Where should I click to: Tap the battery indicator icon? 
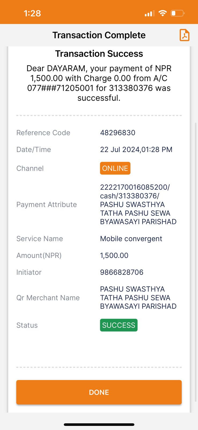177,13
